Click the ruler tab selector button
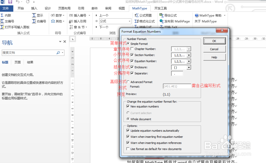The height and width of the screenshot is (163, 266). (73, 39)
